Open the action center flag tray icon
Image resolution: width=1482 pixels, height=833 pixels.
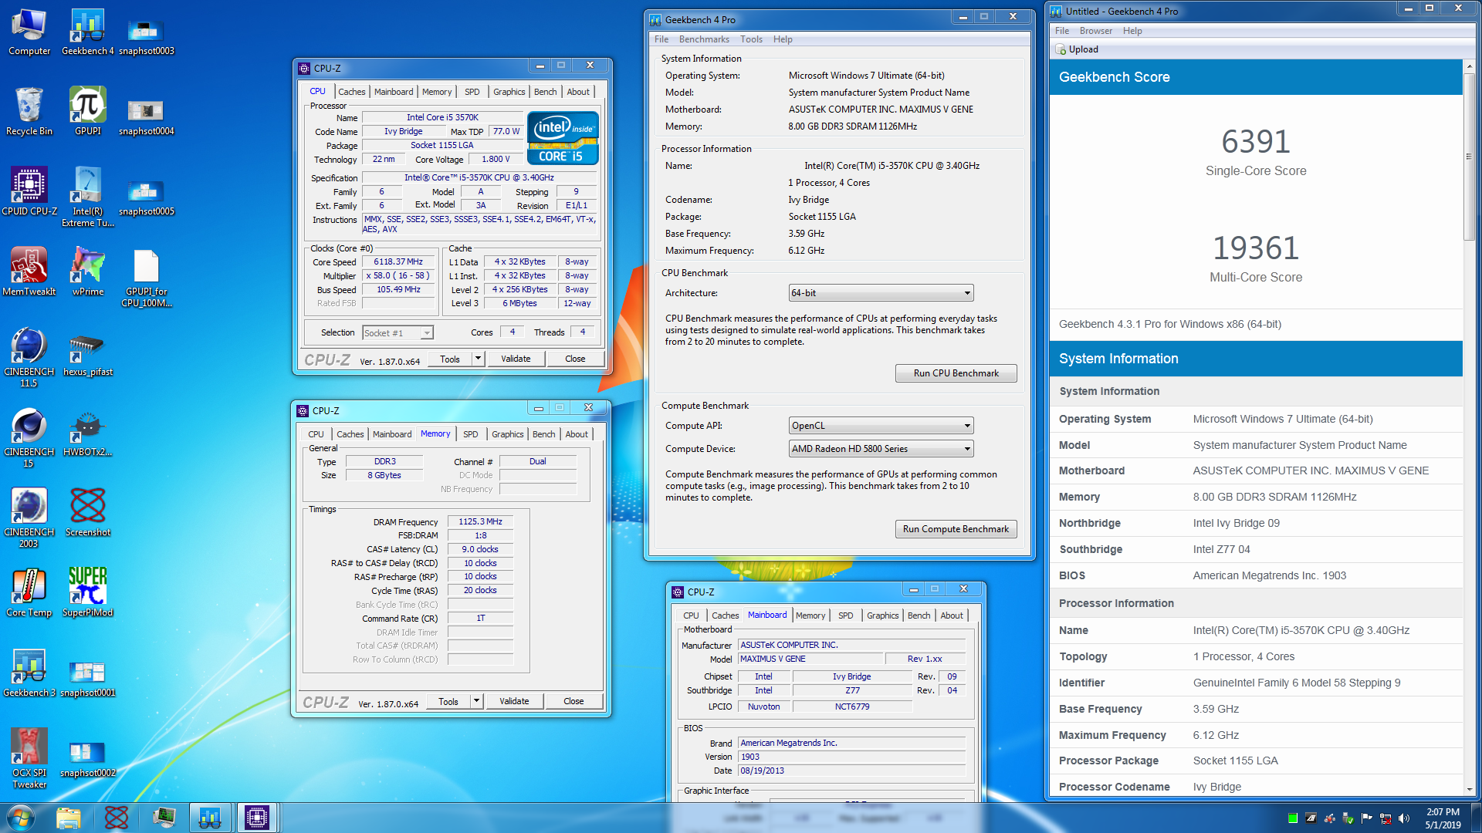(1367, 818)
